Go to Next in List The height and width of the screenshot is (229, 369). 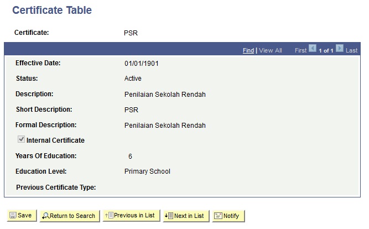click(186, 216)
